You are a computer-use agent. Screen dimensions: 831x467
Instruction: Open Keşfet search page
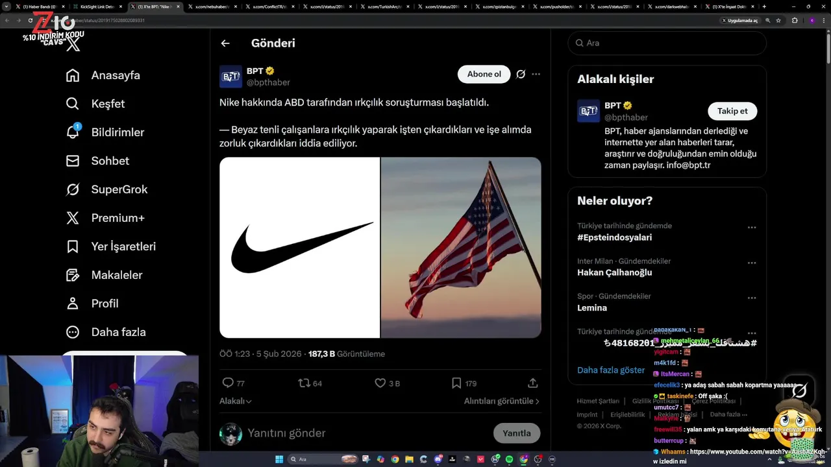(x=95, y=104)
